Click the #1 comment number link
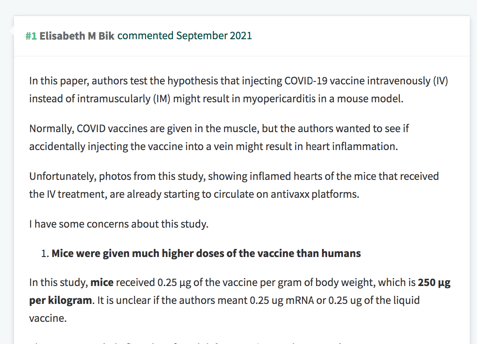477x344 pixels. coord(31,36)
